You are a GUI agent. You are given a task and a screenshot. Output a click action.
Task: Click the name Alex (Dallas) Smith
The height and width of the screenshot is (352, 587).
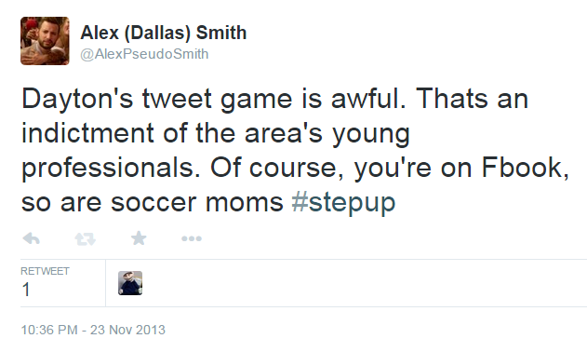point(163,33)
